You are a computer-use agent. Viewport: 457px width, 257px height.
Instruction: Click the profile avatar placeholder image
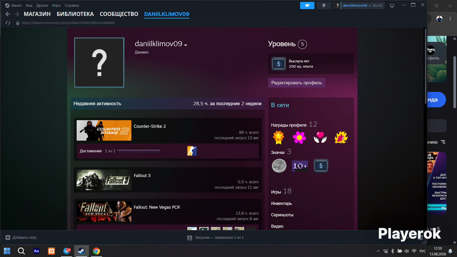[99, 62]
